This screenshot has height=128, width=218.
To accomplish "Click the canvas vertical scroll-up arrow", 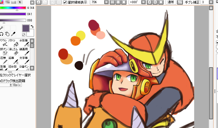I will (x=211, y=8).
